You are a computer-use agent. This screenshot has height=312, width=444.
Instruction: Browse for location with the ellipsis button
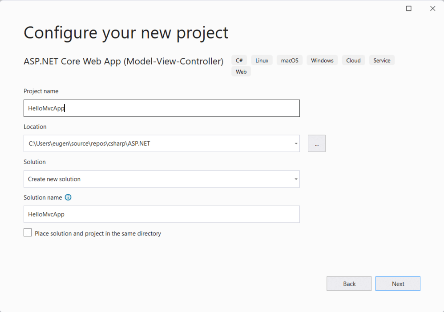pos(316,144)
